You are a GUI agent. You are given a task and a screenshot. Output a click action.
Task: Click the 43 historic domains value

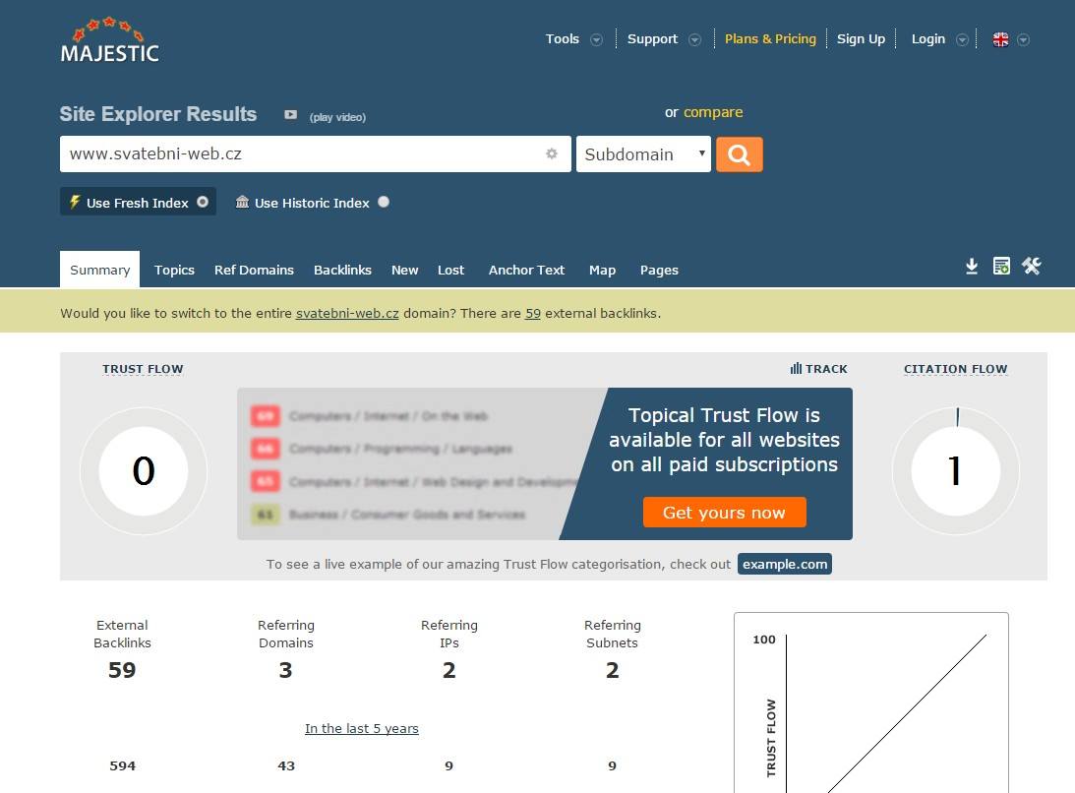coord(286,765)
